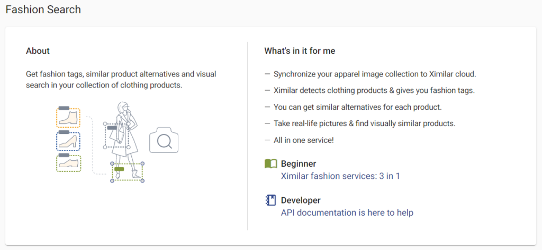Viewport: 542px width, 250px height.
Task: Click the green detection box around the boots
Action: coord(127,172)
